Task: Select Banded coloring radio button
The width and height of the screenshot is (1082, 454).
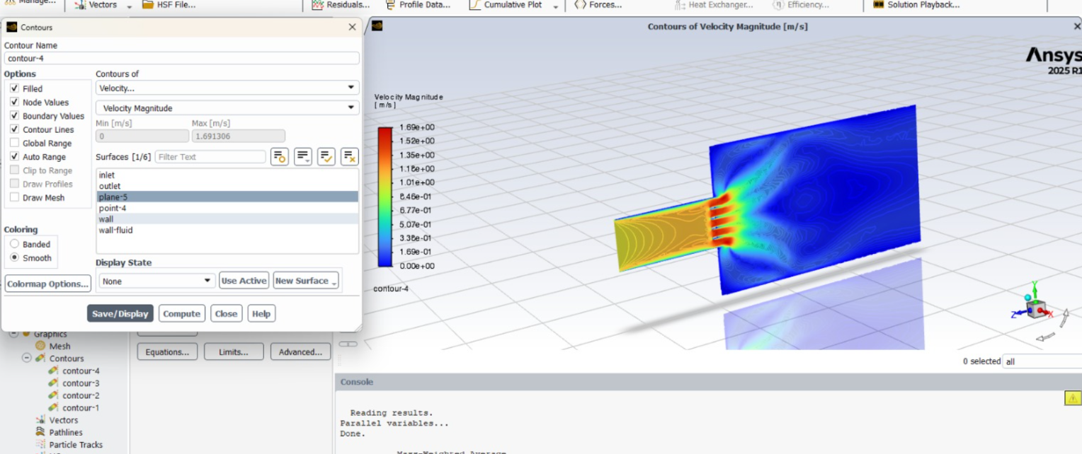Action: pos(14,244)
